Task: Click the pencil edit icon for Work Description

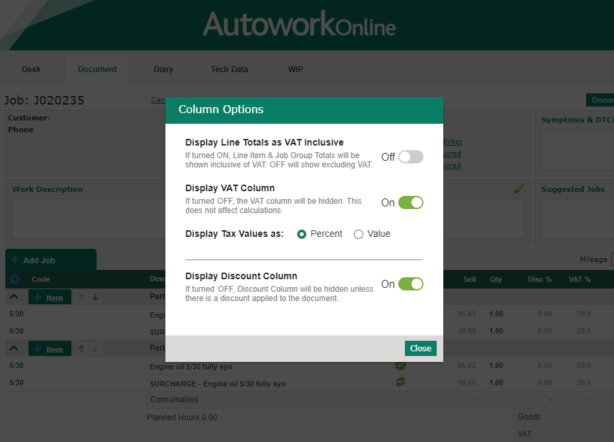Action: point(519,189)
